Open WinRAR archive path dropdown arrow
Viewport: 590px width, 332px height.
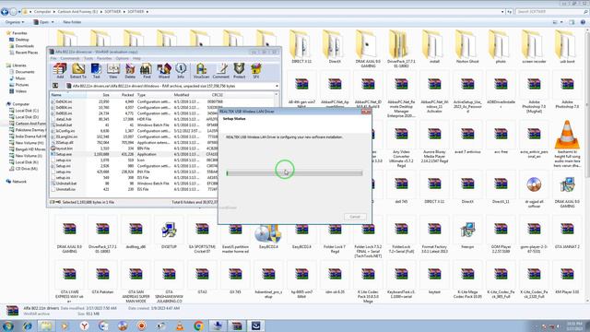coord(277,86)
